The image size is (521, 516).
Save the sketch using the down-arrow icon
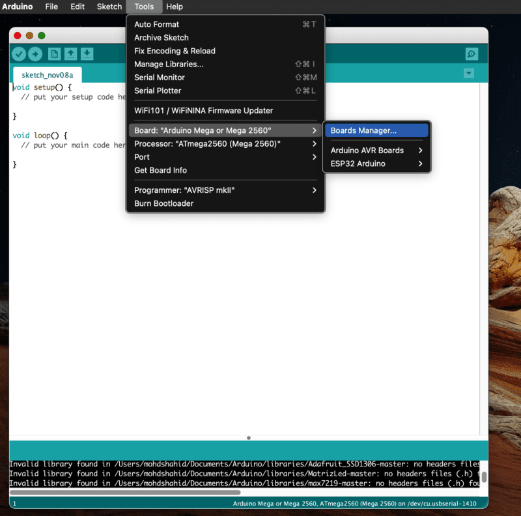[x=87, y=54]
